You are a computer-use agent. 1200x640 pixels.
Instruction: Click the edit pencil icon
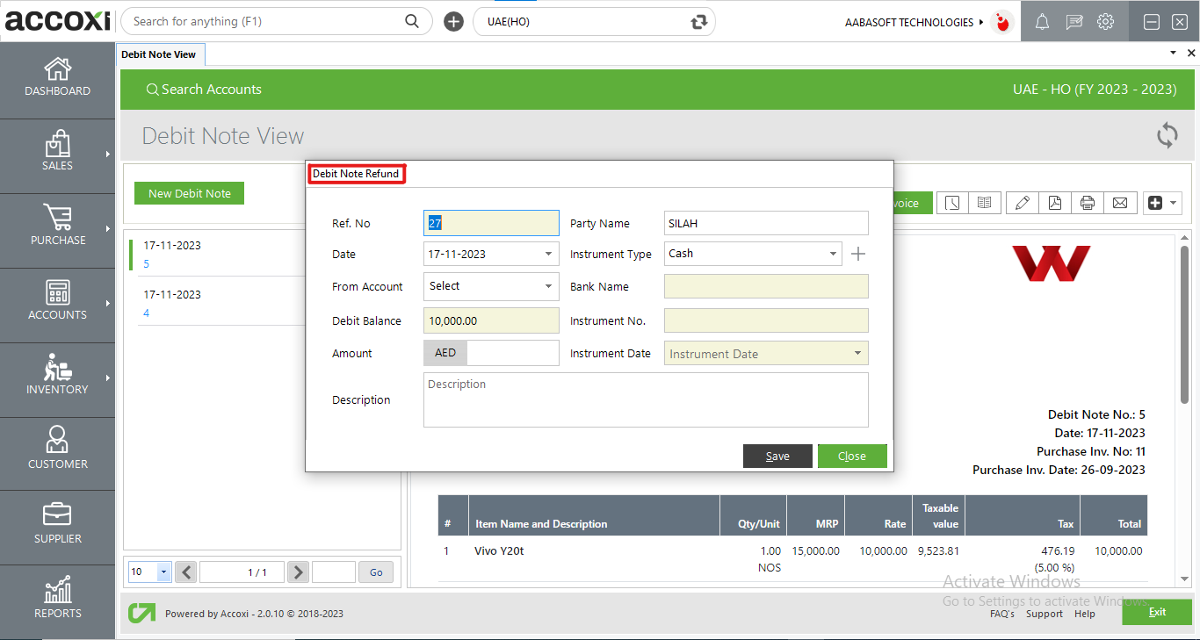tap(1022, 203)
